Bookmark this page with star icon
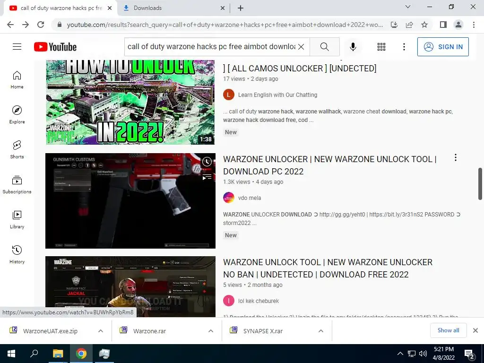 (424, 25)
